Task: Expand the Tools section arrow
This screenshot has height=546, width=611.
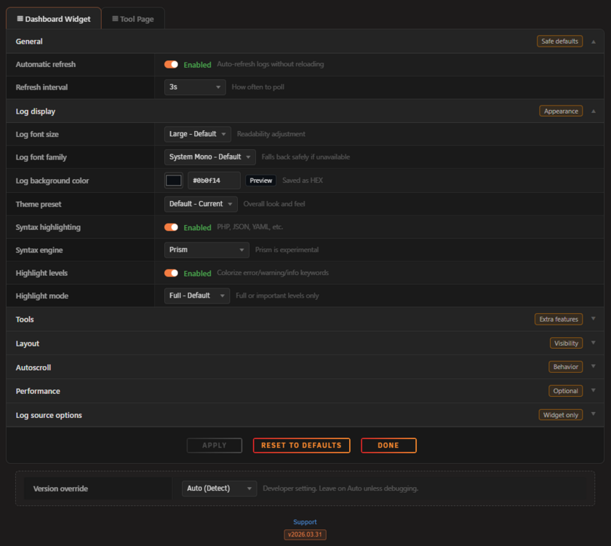Action: 593,319
